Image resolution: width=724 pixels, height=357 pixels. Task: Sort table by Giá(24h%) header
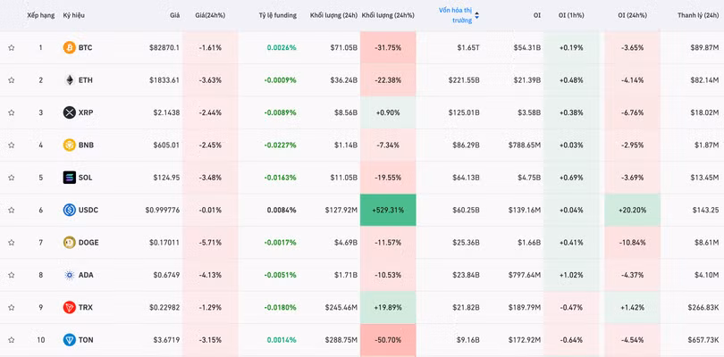click(210, 15)
